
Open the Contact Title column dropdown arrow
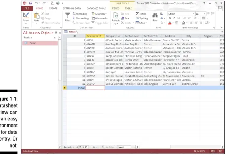pyautogui.click(x=160, y=36)
